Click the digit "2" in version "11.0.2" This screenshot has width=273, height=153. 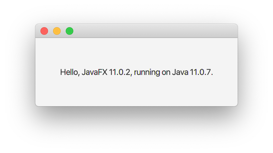tap(128, 72)
